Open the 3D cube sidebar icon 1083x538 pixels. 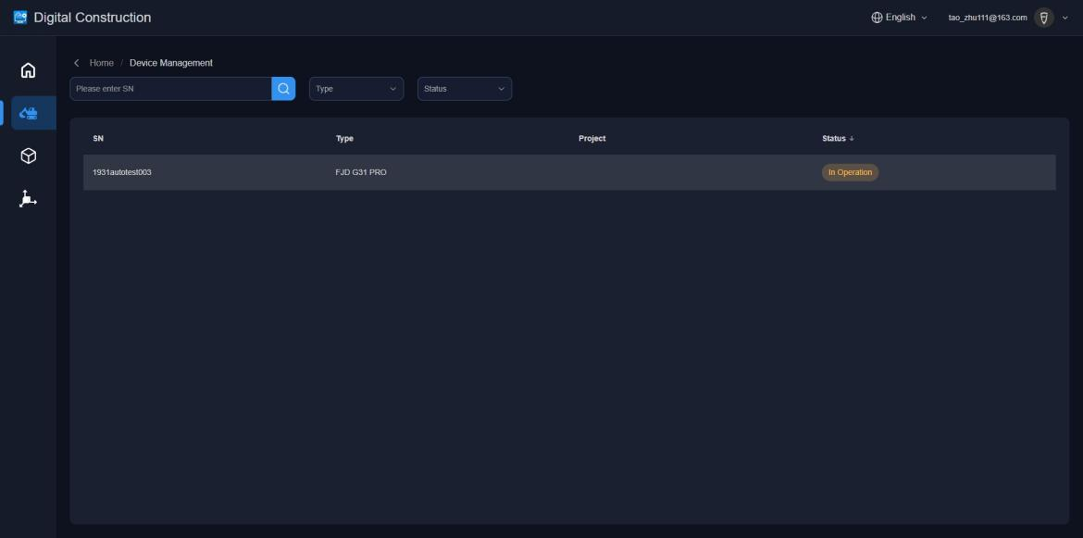(x=29, y=156)
